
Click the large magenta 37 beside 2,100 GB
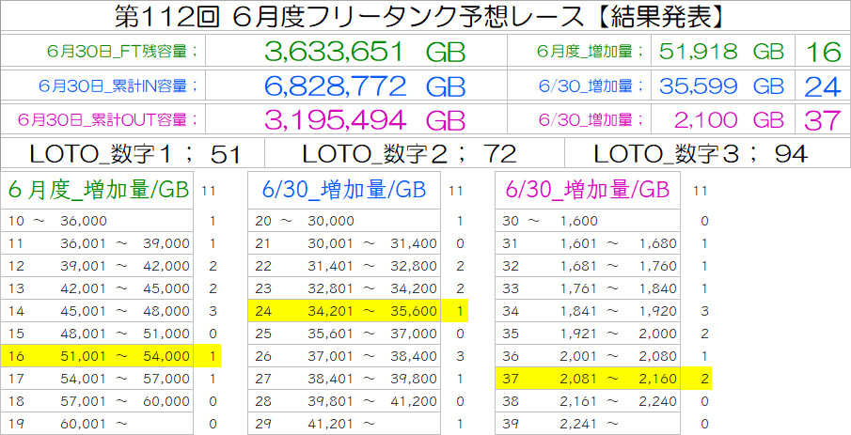click(823, 120)
